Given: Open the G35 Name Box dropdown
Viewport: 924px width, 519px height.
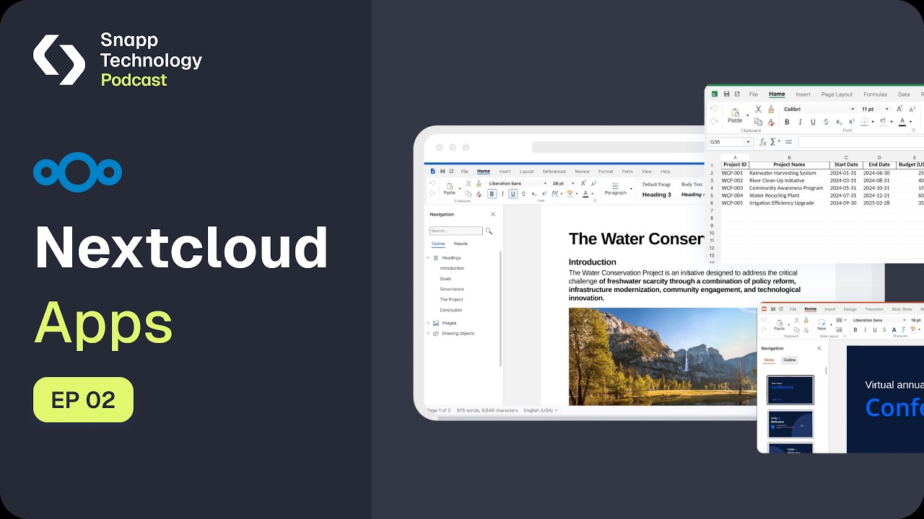Looking at the screenshot, I should coord(748,142).
